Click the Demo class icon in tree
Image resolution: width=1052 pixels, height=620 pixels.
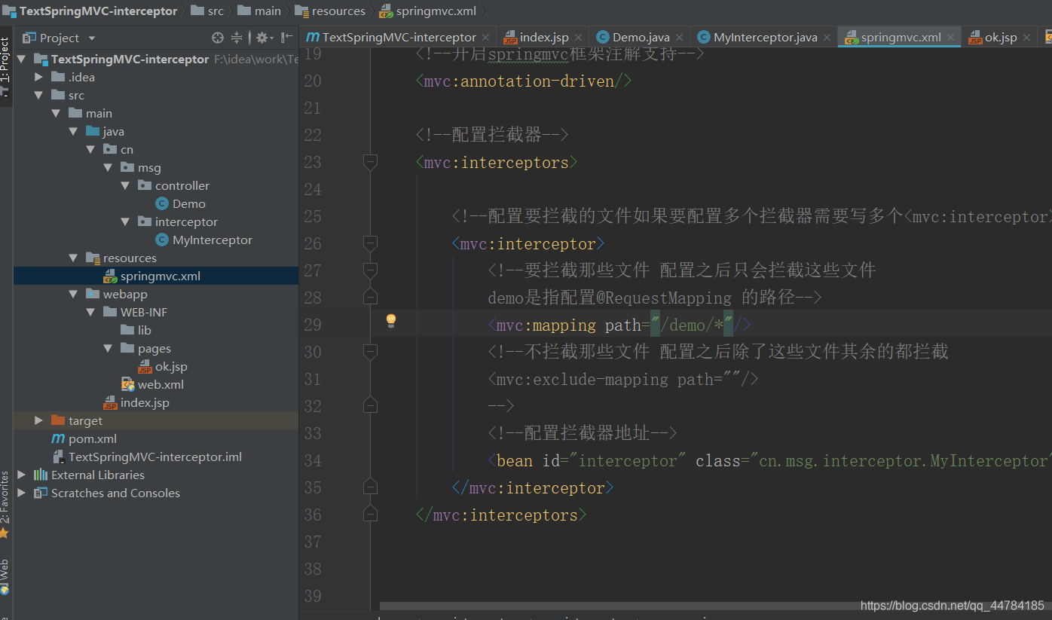pyautogui.click(x=161, y=203)
